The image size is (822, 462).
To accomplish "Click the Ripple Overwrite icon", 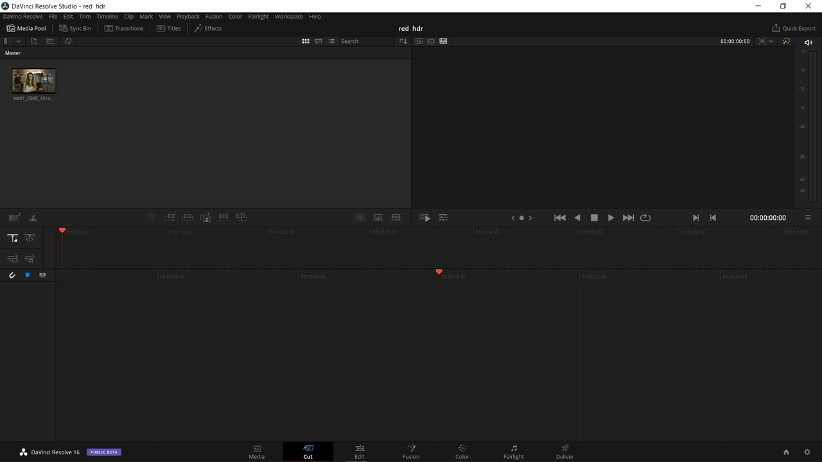I will (x=188, y=218).
